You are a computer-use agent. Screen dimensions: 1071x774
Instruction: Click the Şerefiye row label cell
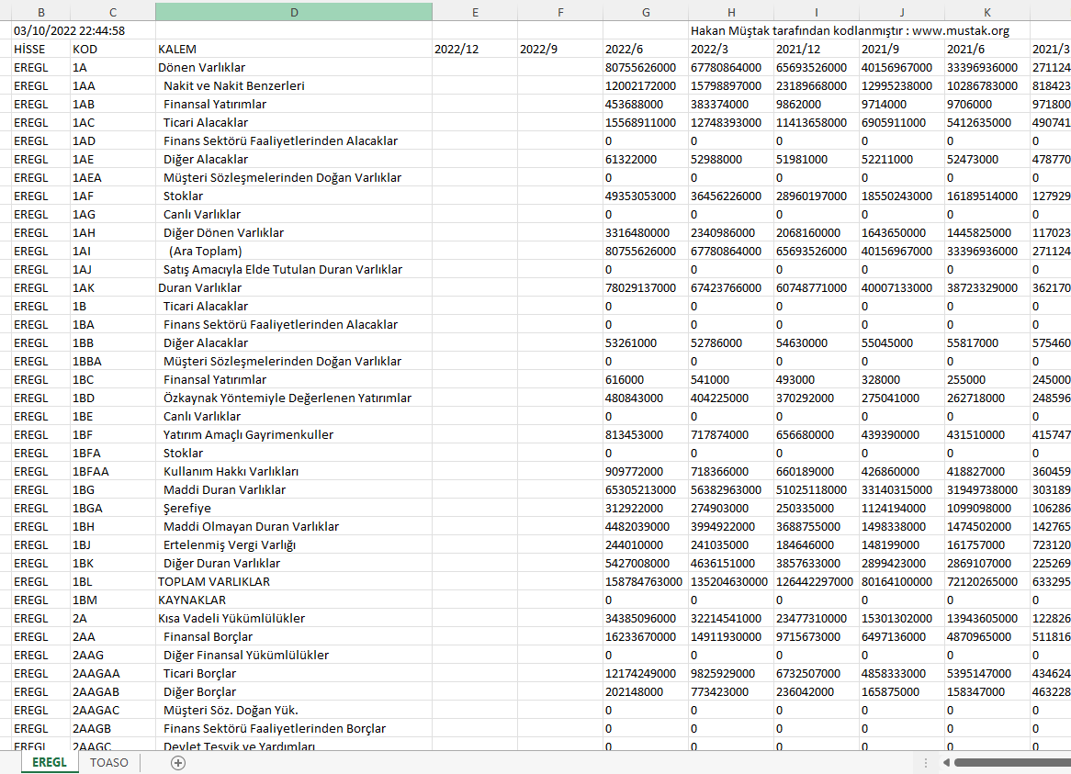187,508
